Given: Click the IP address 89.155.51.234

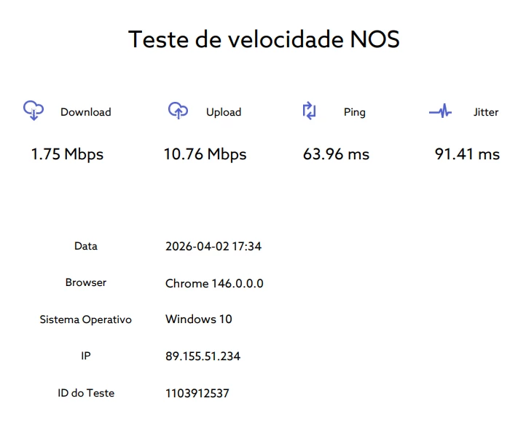Looking at the screenshot, I should coord(203,357).
